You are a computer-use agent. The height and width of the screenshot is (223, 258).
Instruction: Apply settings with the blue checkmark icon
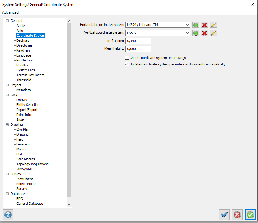[224, 214]
